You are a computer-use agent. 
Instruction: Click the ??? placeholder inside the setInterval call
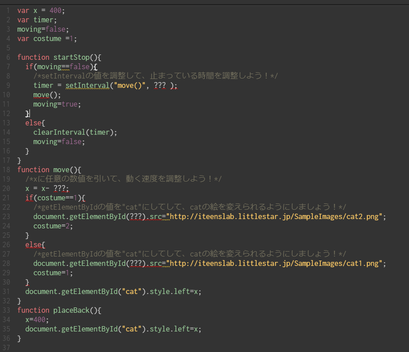point(160,85)
